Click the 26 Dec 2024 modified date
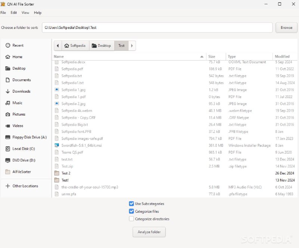This screenshot has height=248, width=299. pyautogui.click(x=284, y=173)
